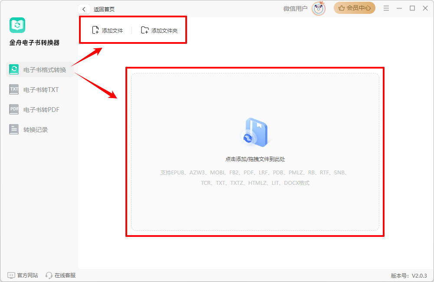434x282 pixels.
Task: Click the supported formats hint text
Action: [x=254, y=178]
